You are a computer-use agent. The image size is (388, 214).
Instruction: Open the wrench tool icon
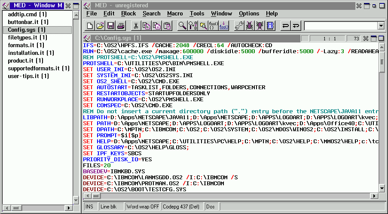point(239,26)
